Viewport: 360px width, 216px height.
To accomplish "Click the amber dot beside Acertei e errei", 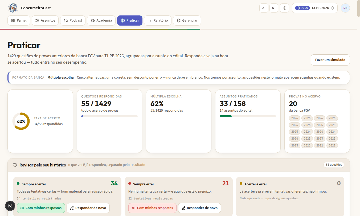I will click(241, 184).
